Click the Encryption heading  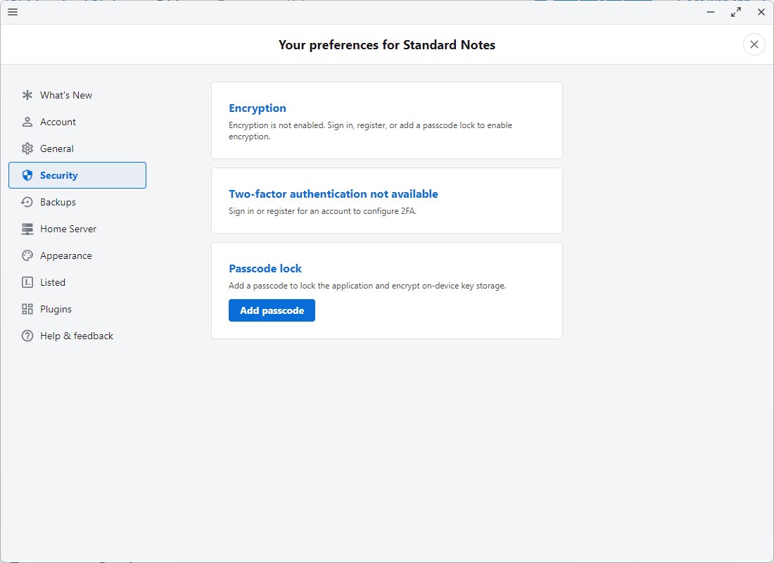[x=257, y=108]
